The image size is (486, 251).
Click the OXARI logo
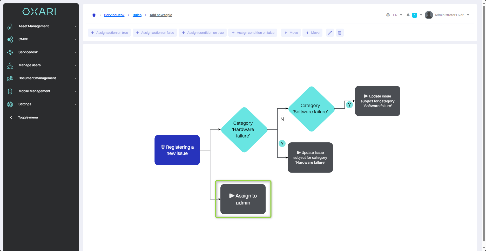point(39,12)
